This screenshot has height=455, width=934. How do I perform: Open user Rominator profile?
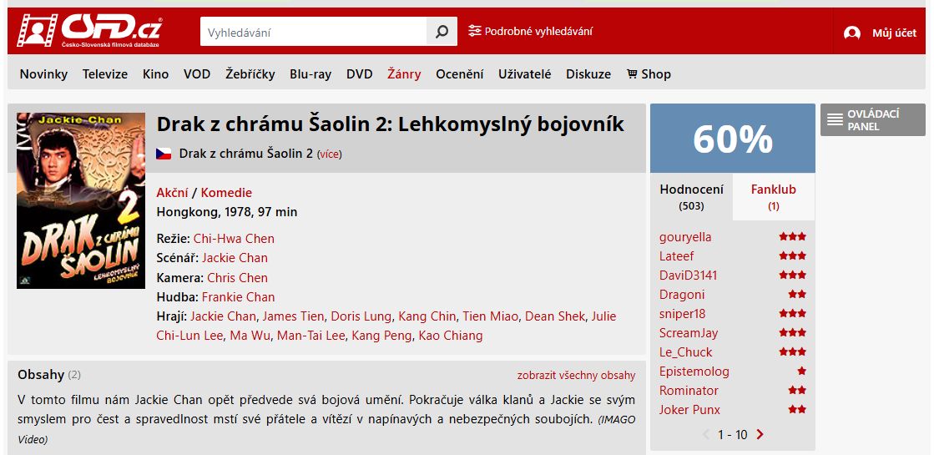[689, 391]
